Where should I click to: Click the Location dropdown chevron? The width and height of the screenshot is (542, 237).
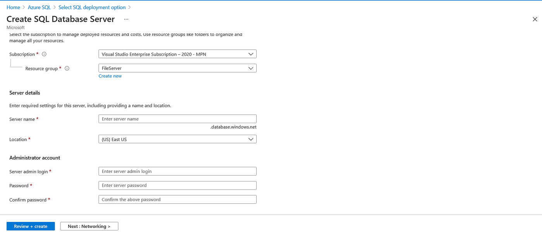252,139
